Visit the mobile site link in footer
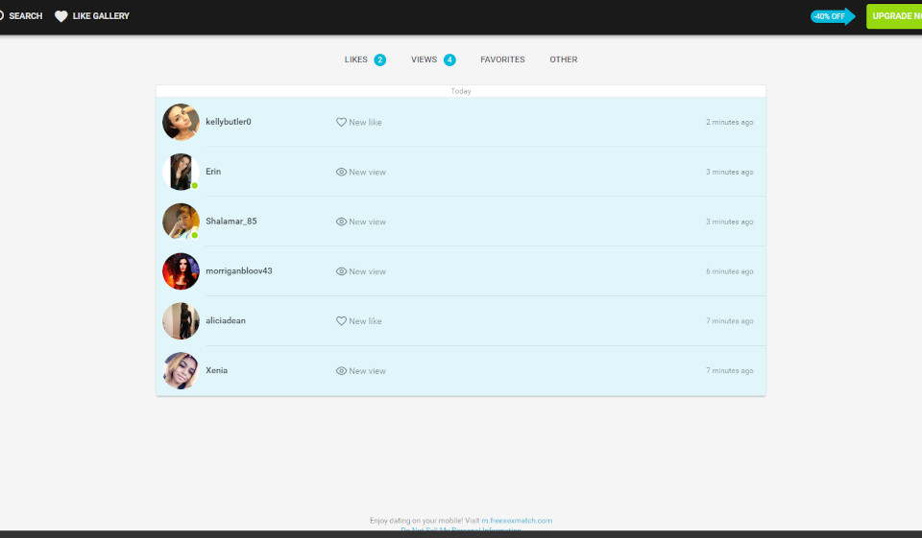 point(518,521)
